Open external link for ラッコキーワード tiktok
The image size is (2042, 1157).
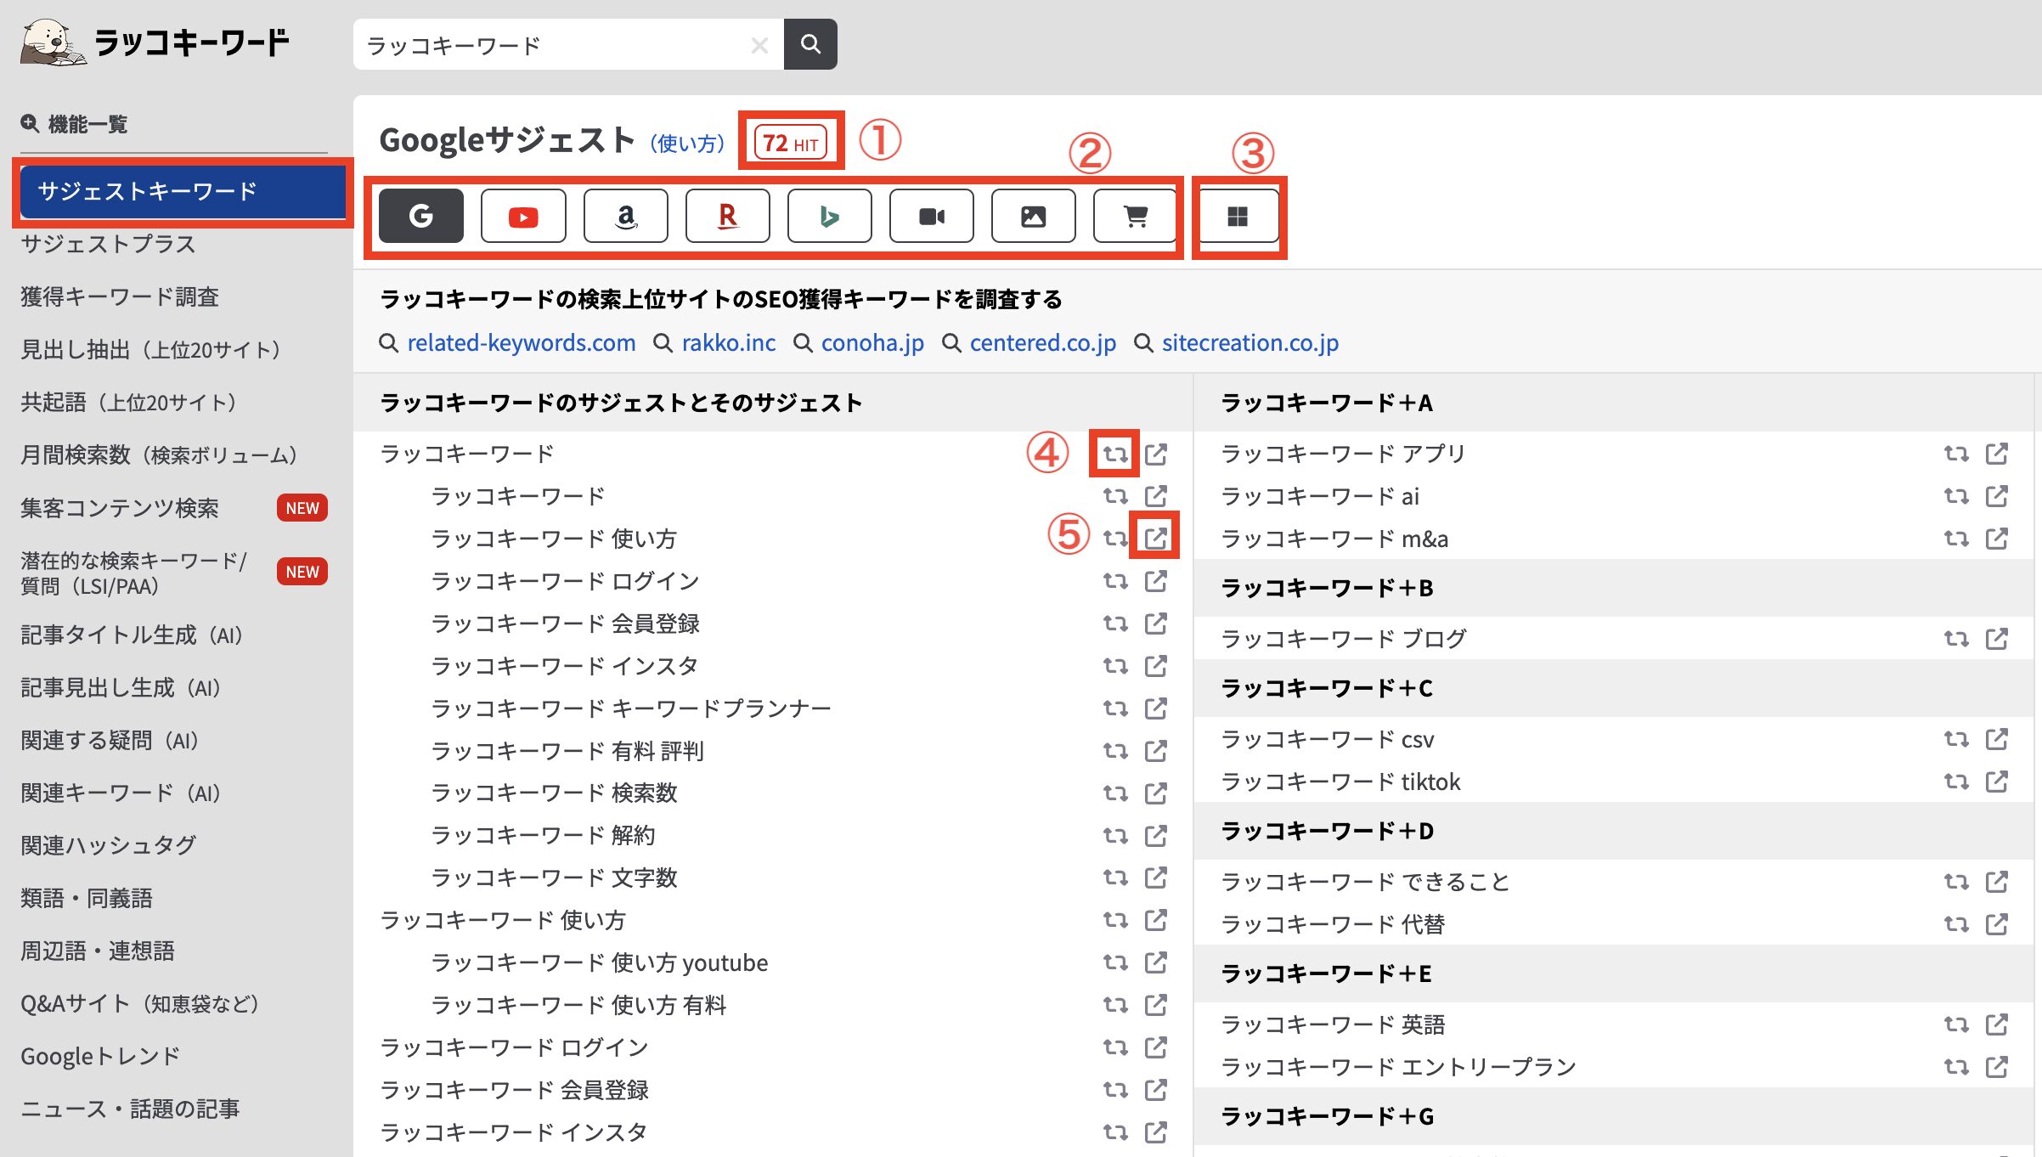point(1997,782)
